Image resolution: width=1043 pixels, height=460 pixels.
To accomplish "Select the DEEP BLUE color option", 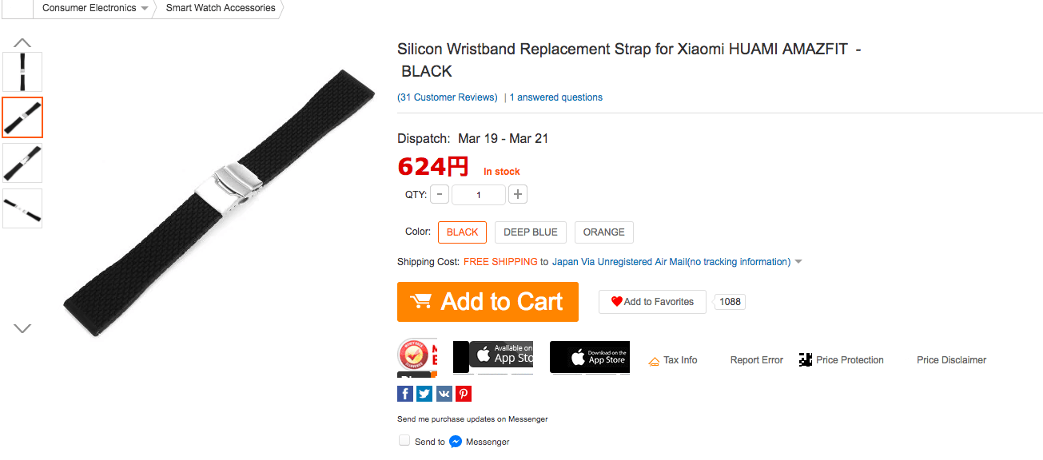I will click(531, 232).
